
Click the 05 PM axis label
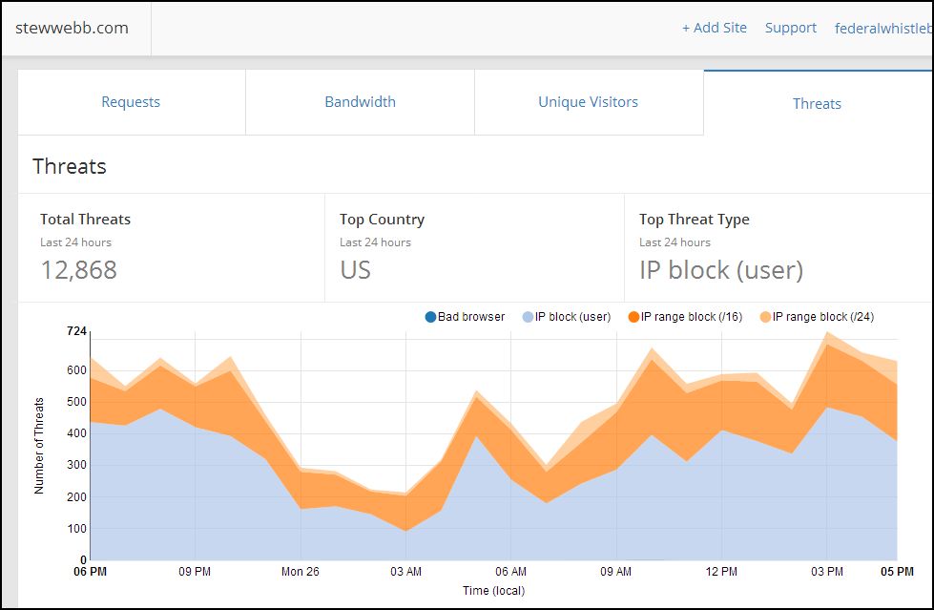coord(897,571)
